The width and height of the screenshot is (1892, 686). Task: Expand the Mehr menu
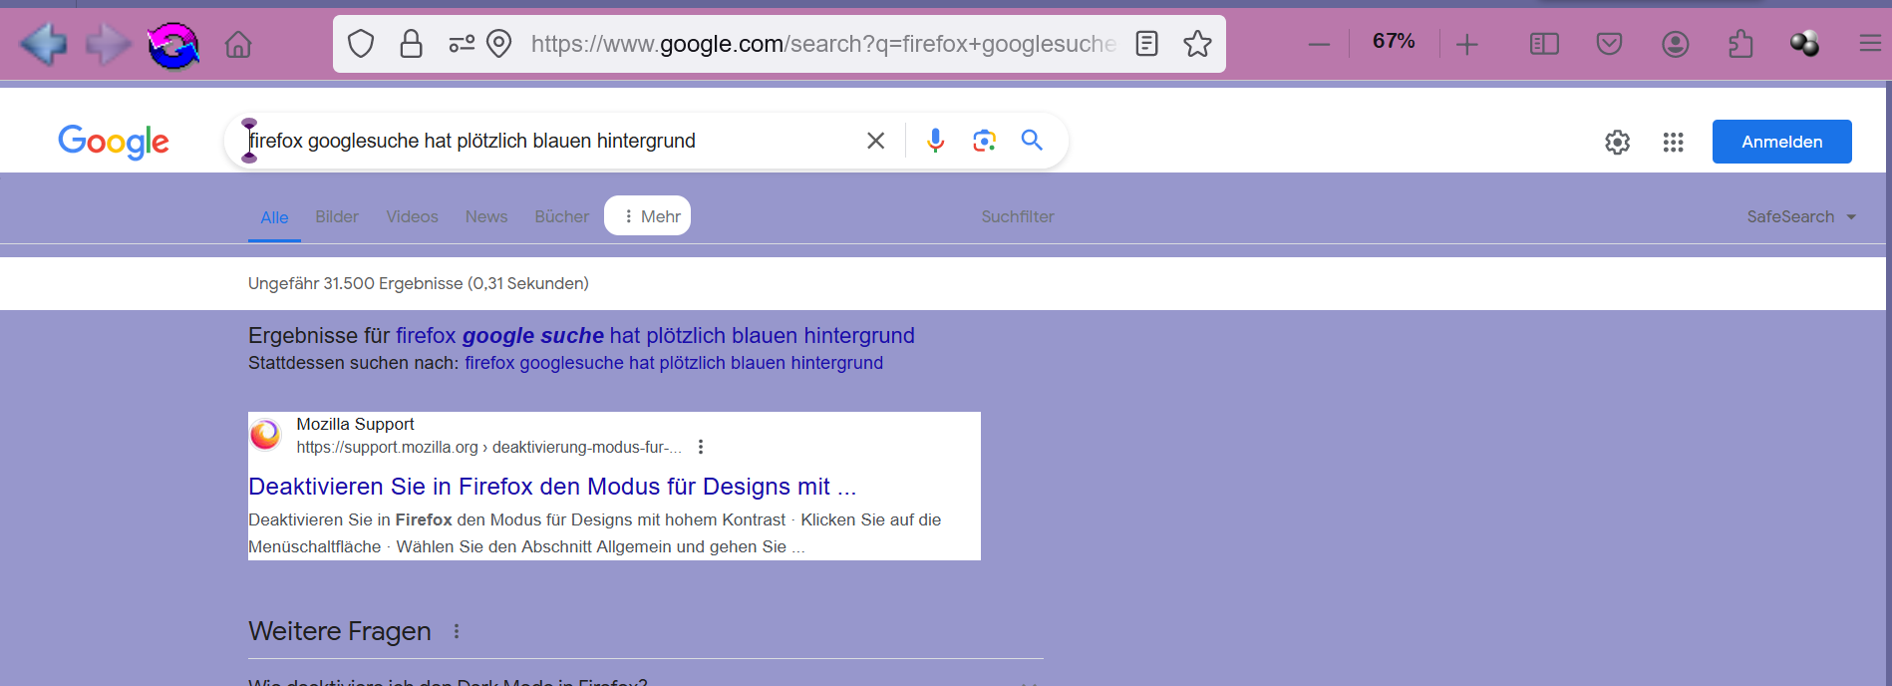[648, 215]
